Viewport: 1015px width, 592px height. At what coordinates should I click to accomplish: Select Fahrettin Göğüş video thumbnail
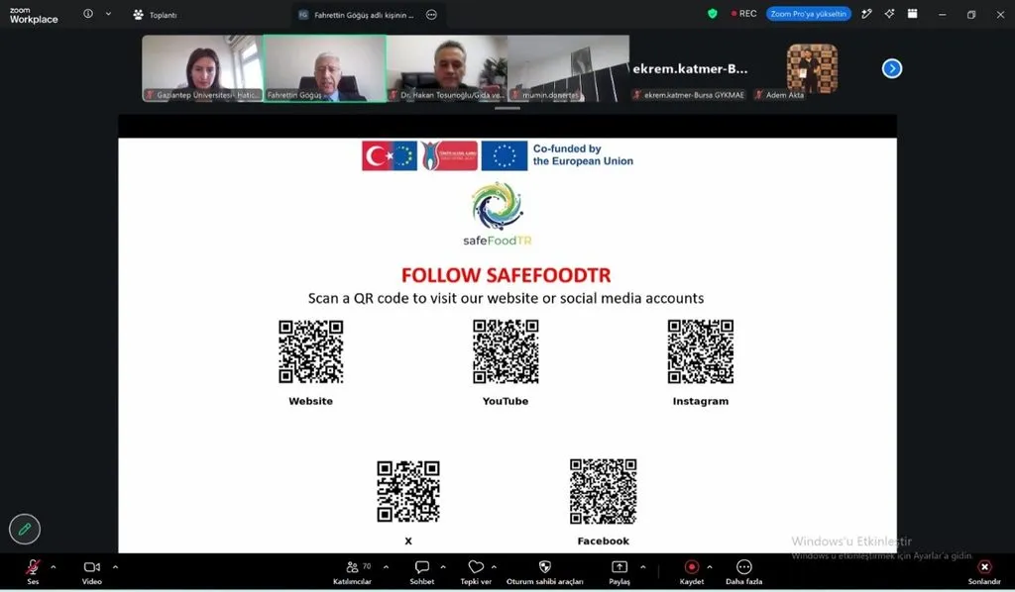(x=325, y=68)
